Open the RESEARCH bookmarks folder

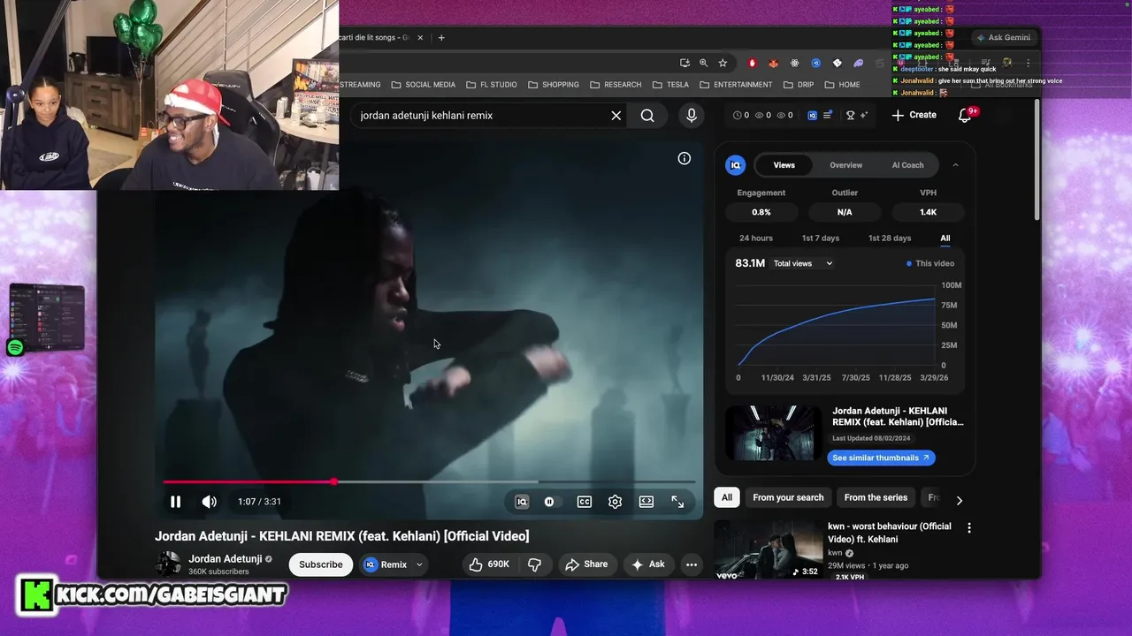tap(615, 85)
